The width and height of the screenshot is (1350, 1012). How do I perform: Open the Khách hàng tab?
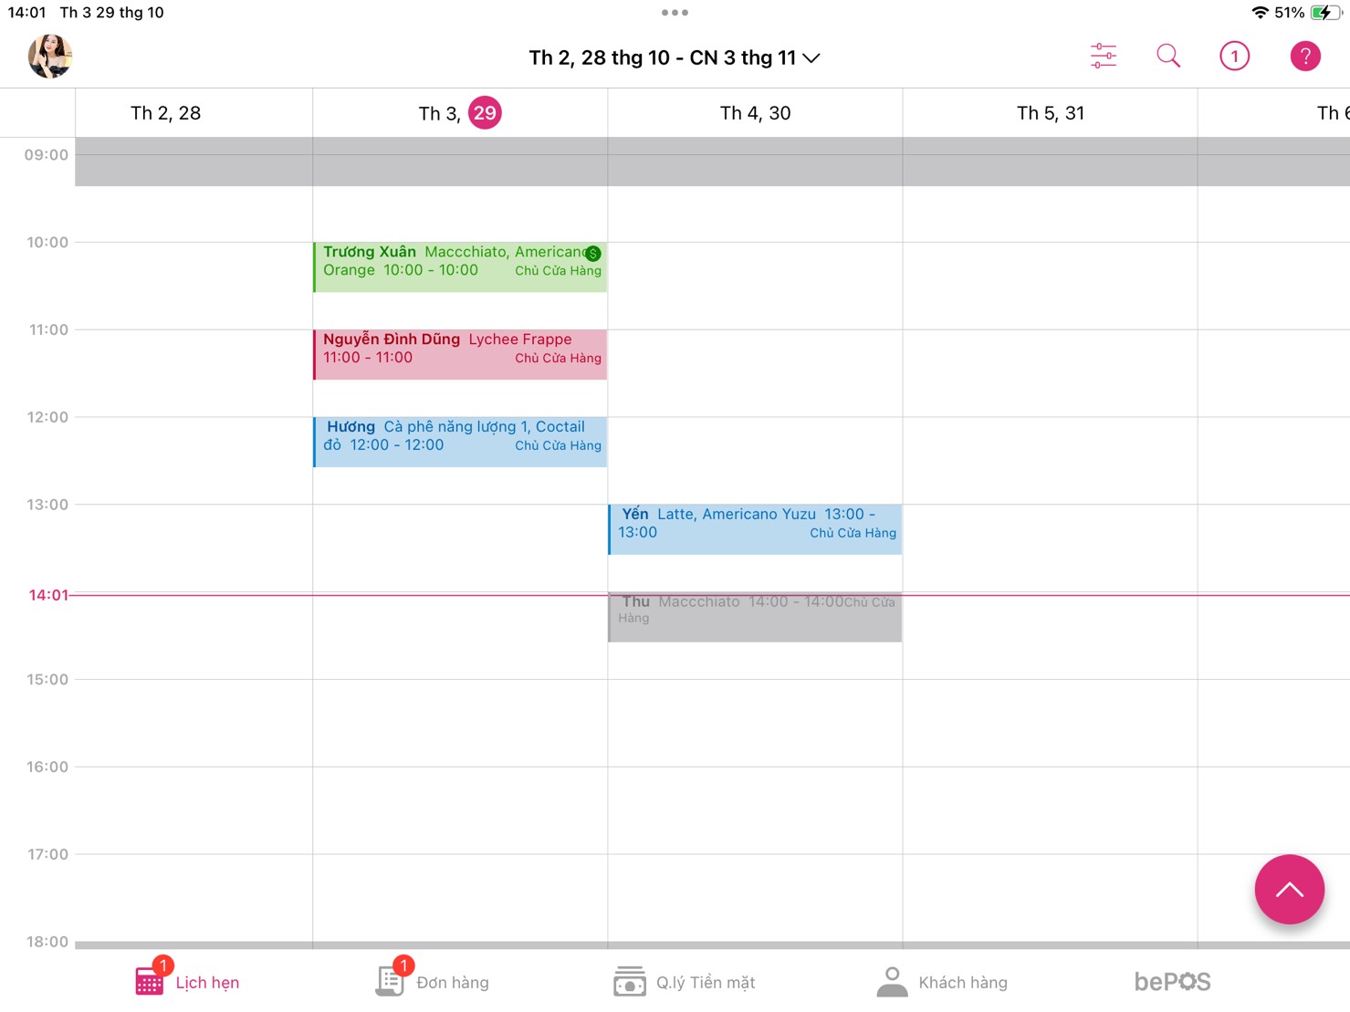[942, 982]
